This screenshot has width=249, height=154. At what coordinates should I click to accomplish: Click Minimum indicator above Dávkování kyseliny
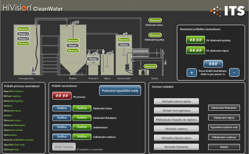tap(155, 35)
